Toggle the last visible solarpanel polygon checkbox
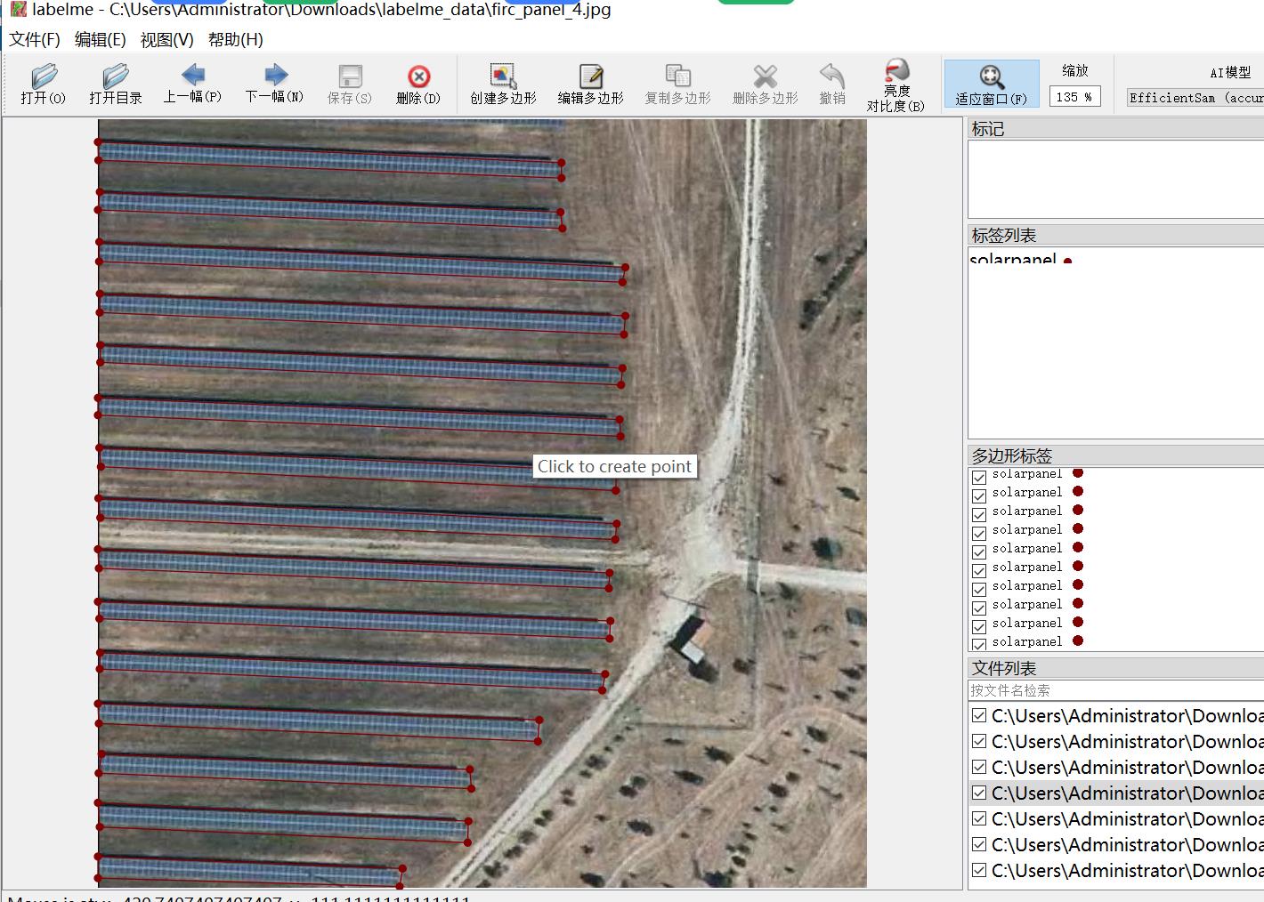 click(979, 643)
